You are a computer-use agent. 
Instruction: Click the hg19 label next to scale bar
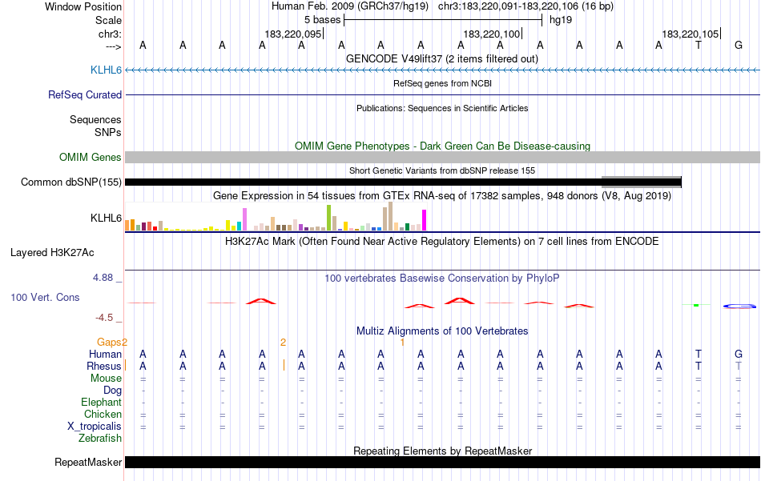click(x=561, y=20)
